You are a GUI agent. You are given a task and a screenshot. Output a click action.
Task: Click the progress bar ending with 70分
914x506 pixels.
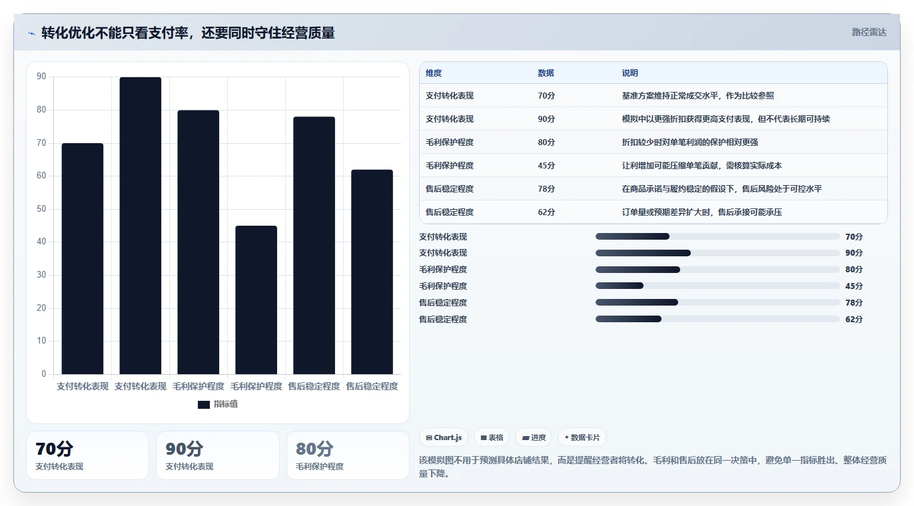tap(717, 236)
